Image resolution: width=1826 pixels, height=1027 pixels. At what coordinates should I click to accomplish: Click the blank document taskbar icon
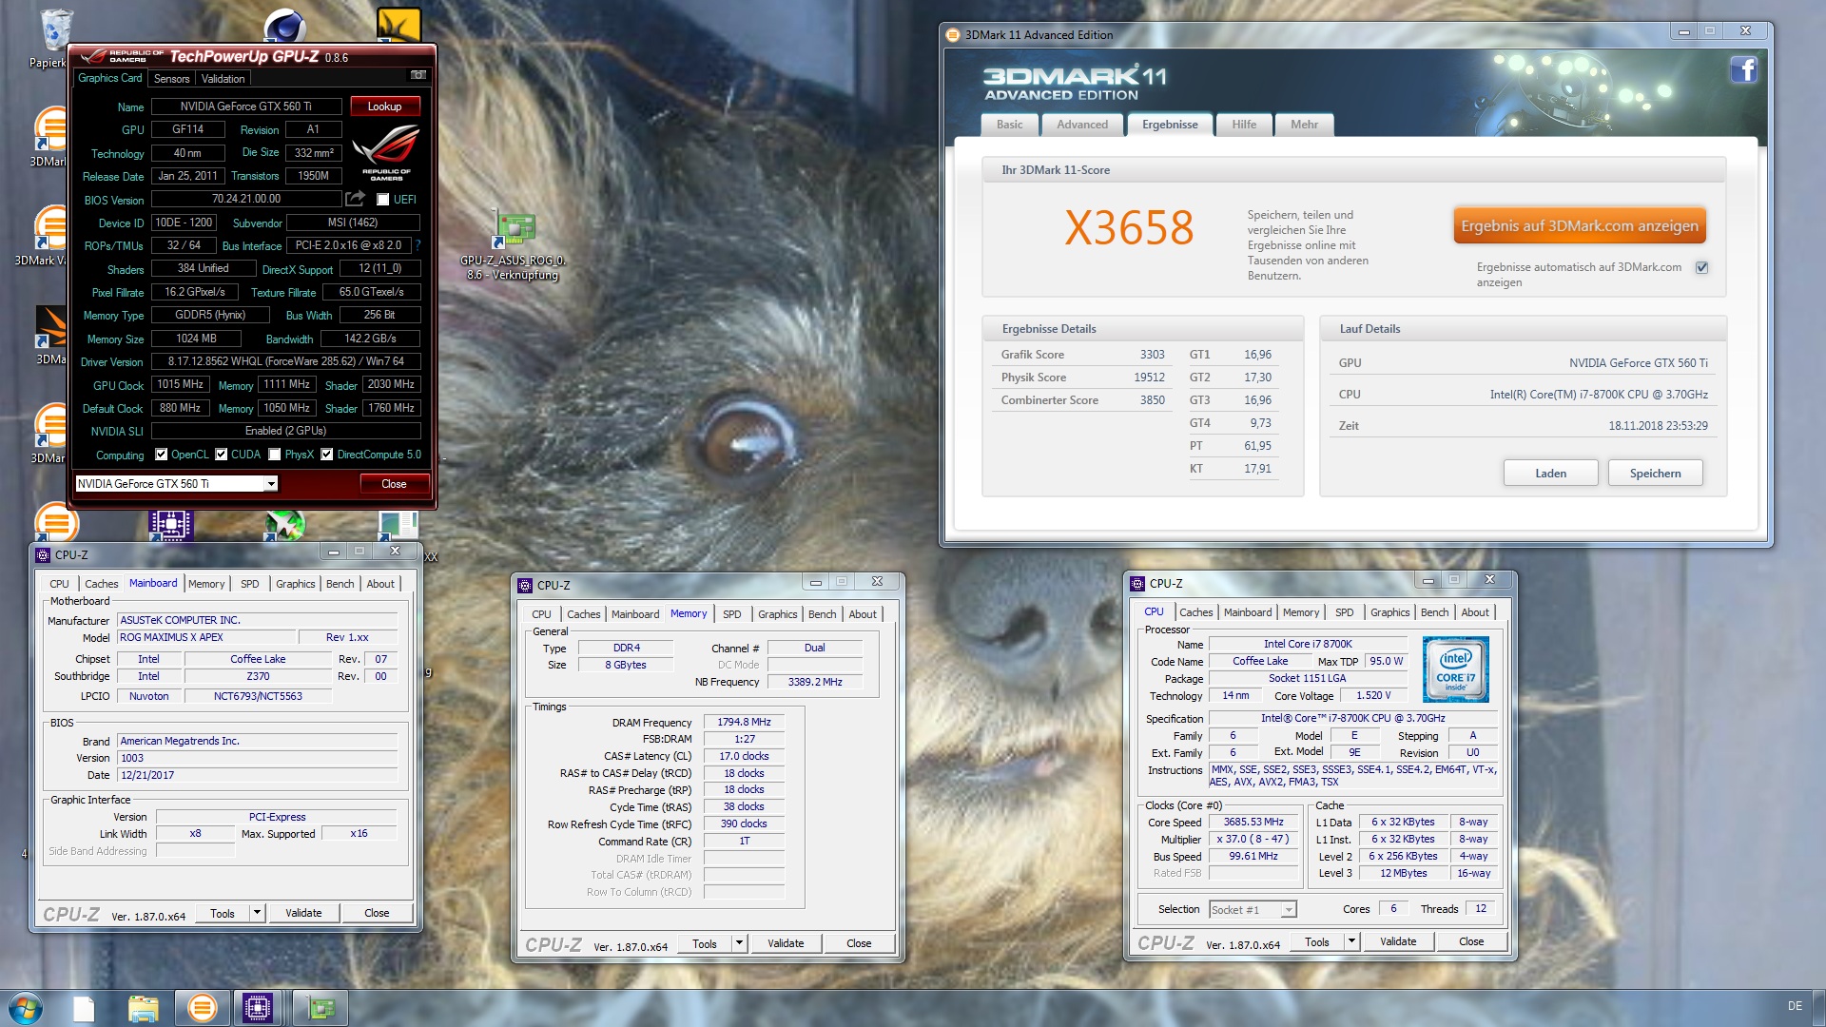[84, 1008]
